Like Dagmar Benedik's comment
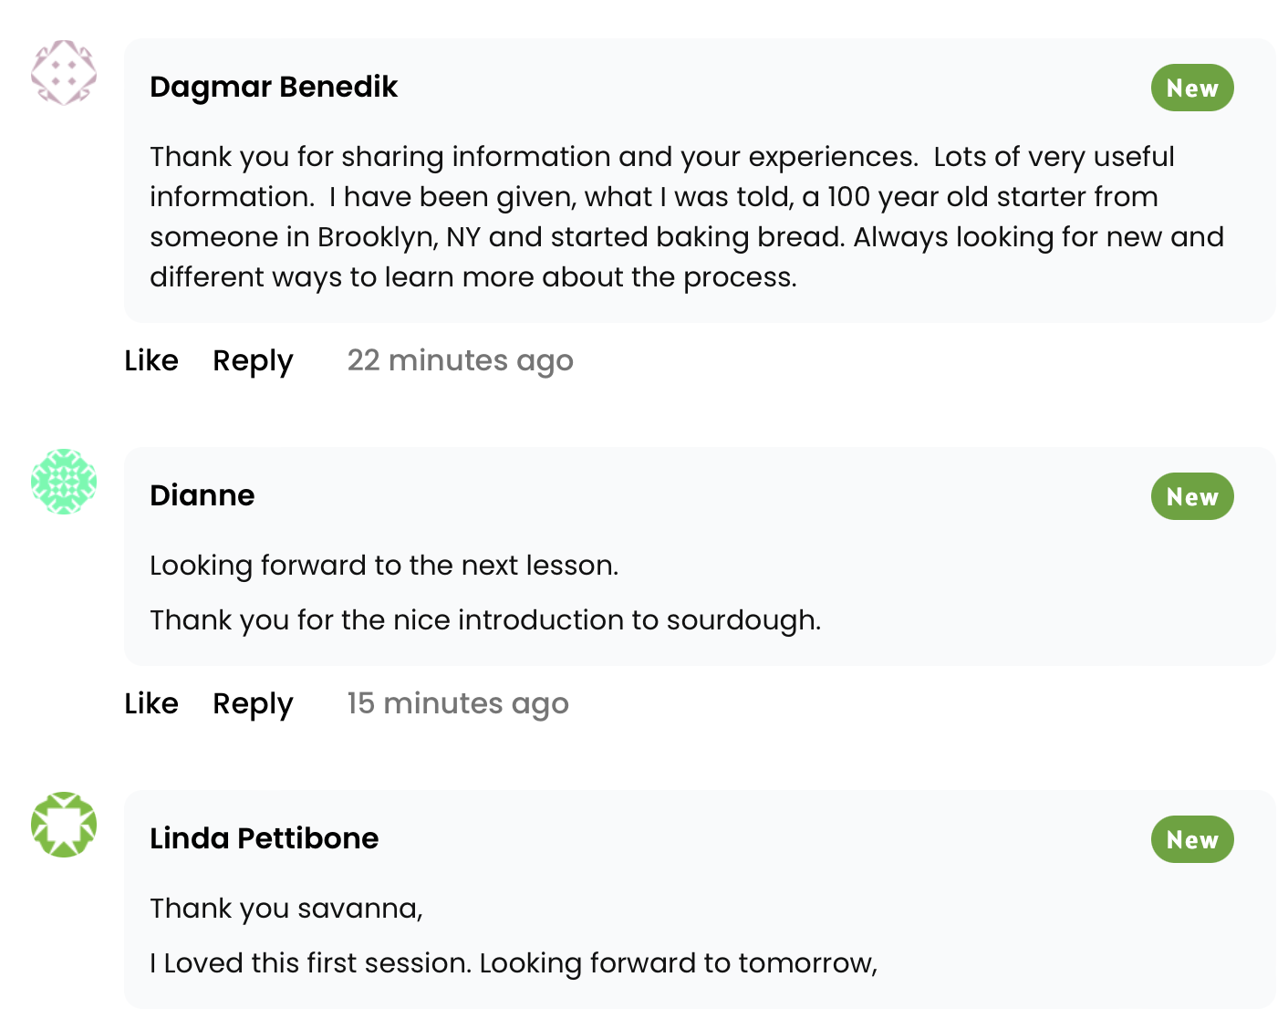The height and width of the screenshot is (1029, 1288). [x=151, y=360]
